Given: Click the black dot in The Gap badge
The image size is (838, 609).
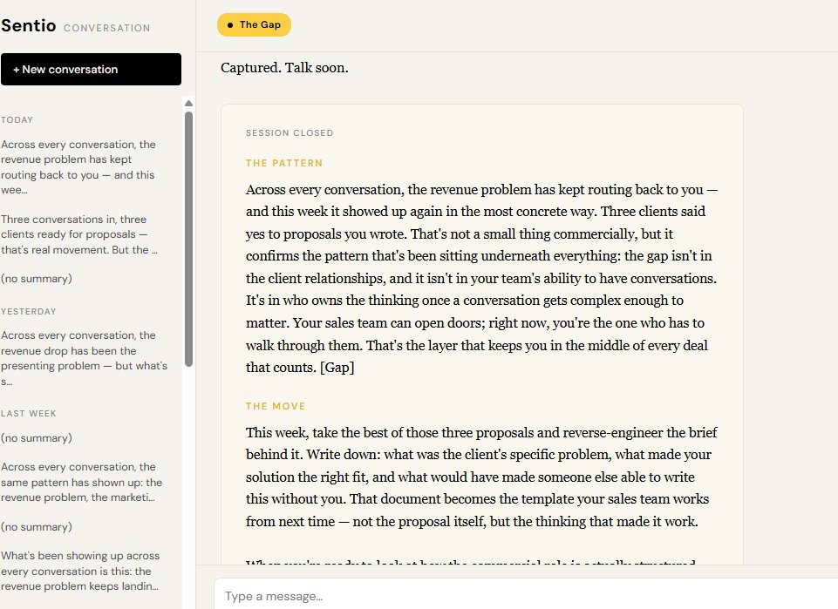Looking at the screenshot, I should point(230,25).
